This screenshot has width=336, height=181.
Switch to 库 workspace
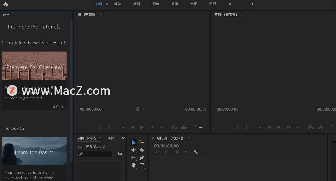[x=230, y=4]
